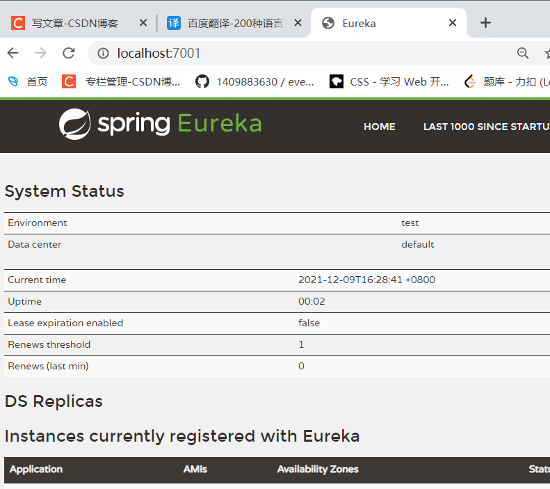Screen dimensions: 550x489
Task: Open the 题库 - 力扣 bookmark
Action: [x=506, y=82]
